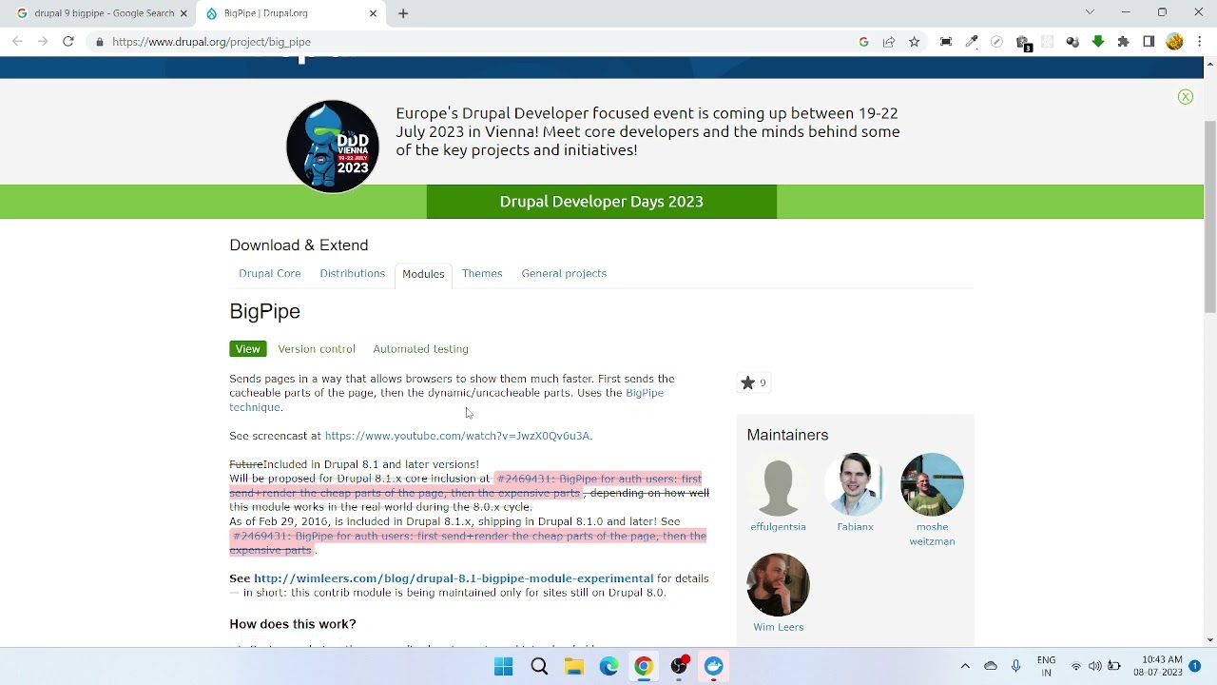Click the star icon with 9 count
Image resolution: width=1217 pixels, height=685 pixels.
[x=753, y=382]
